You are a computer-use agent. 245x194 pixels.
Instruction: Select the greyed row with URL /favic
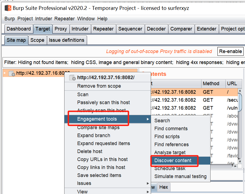(224, 156)
